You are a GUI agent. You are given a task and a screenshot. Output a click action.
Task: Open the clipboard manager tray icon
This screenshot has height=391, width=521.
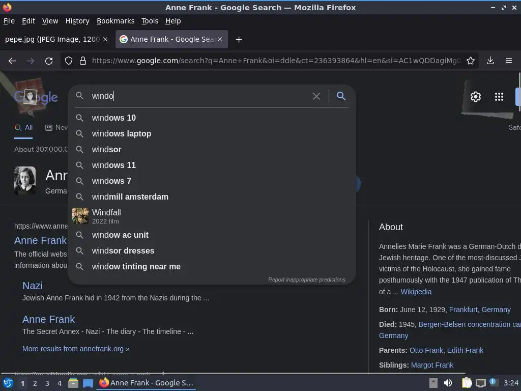(467, 383)
